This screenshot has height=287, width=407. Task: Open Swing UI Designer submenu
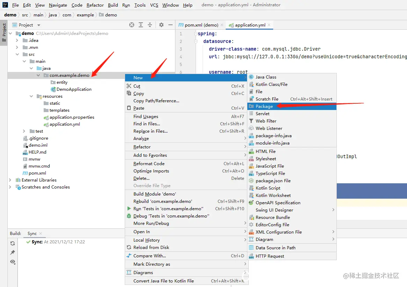(x=292, y=210)
